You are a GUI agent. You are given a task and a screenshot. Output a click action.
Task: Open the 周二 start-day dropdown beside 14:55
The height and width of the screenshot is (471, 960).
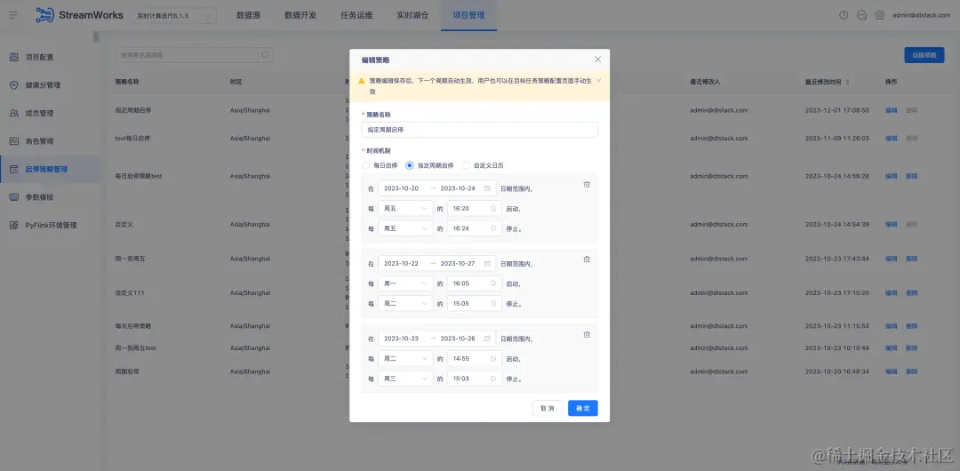tap(405, 359)
